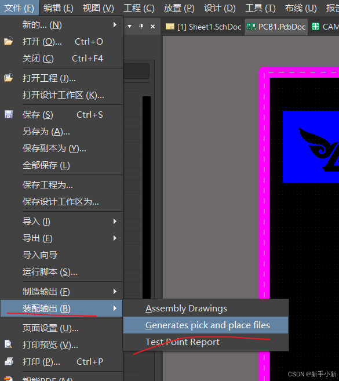The height and width of the screenshot is (381, 339).
Task: Click the open project icon beside 打开工程
Action: 9,78
